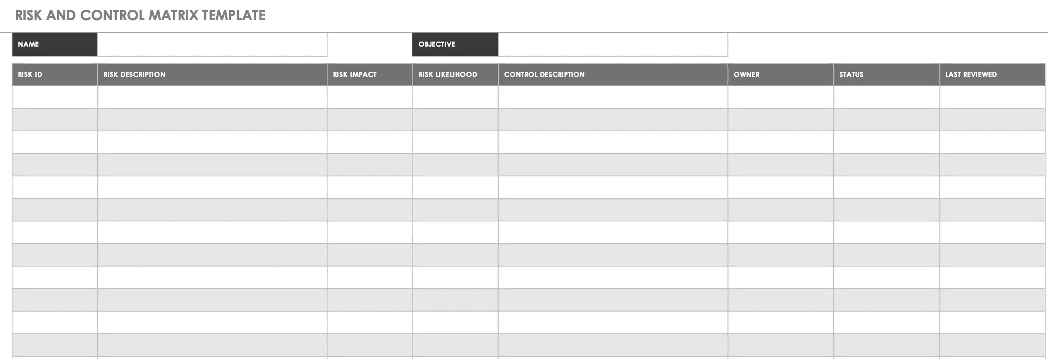Screen dimensions: 1048x359
Task: Select the Owner column header
Action: pyautogui.click(x=780, y=75)
